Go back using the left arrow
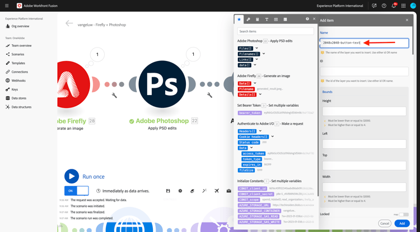 [69, 23]
